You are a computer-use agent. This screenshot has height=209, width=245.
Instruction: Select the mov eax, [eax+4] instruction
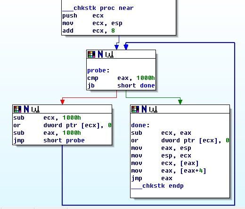point(169,171)
